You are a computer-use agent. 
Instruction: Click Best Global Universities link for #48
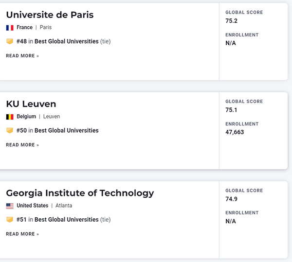coord(66,41)
